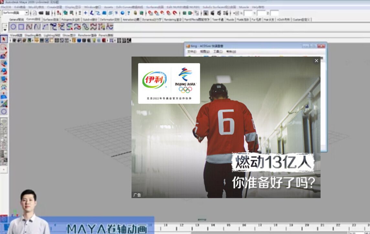
Task: Switch to the Animation shelf tab
Action: coord(131,20)
